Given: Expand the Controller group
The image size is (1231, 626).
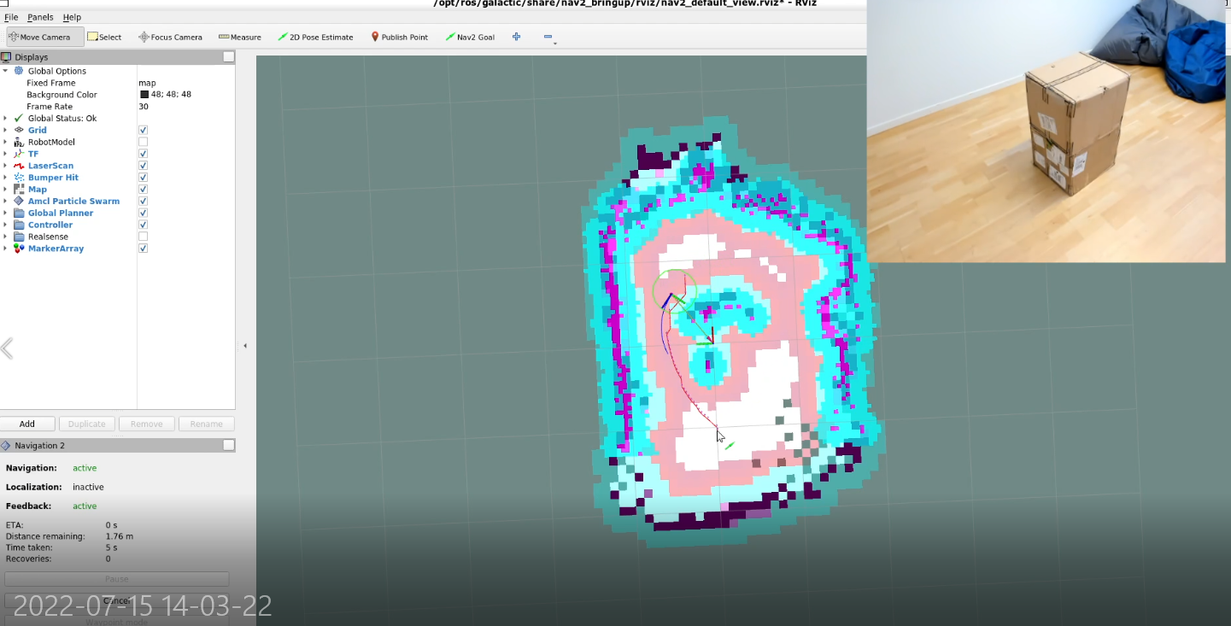Looking at the screenshot, I should point(5,225).
